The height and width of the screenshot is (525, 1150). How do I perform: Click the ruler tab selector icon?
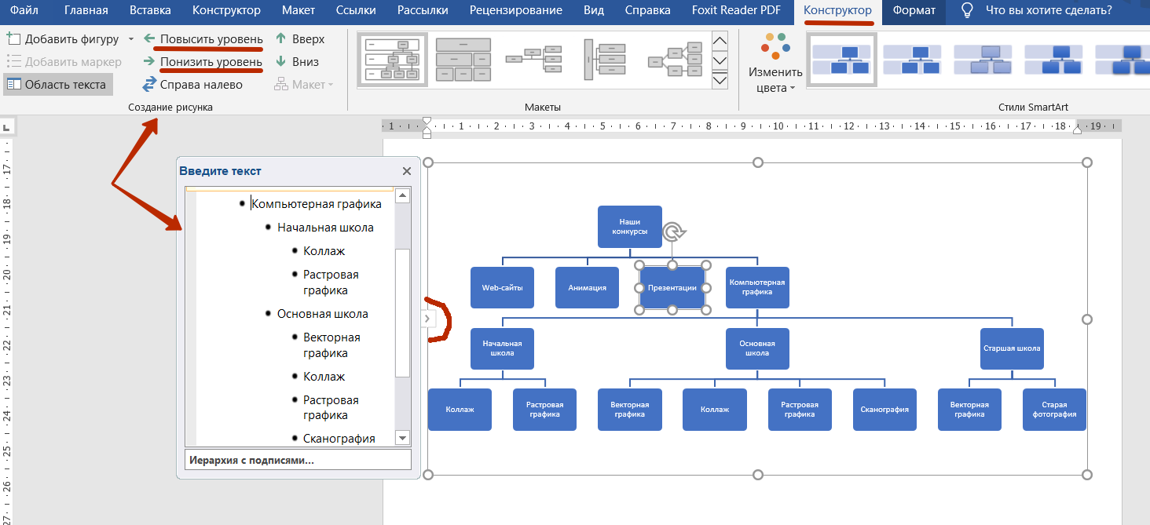point(6,126)
